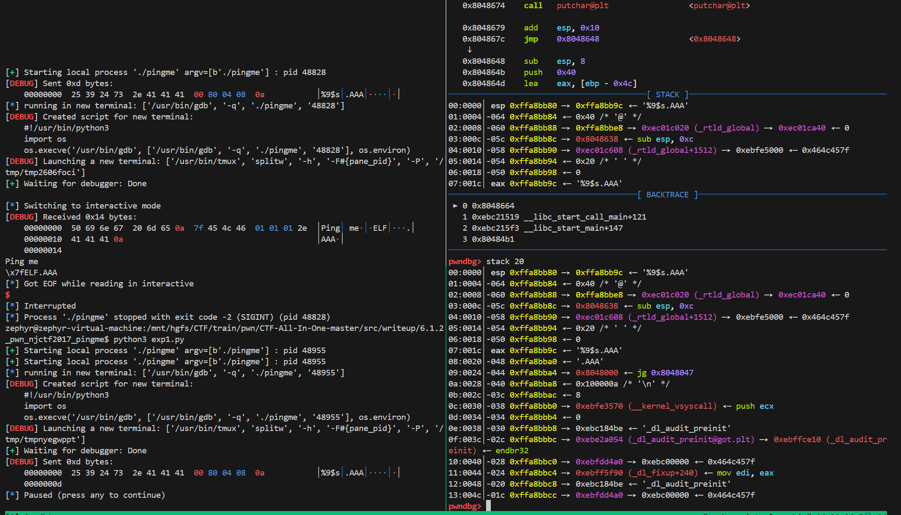Click the hexdump offset '00000014'

point(43,250)
